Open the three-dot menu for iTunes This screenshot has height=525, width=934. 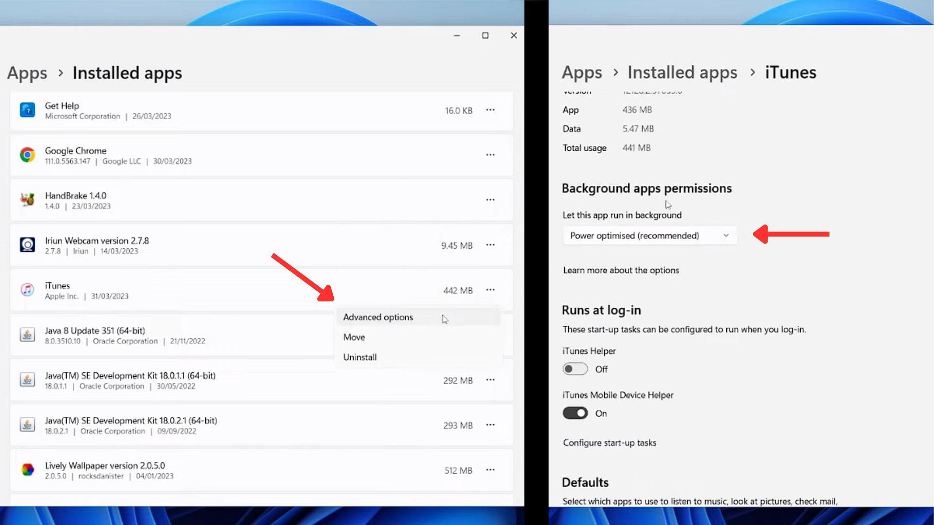click(490, 290)
